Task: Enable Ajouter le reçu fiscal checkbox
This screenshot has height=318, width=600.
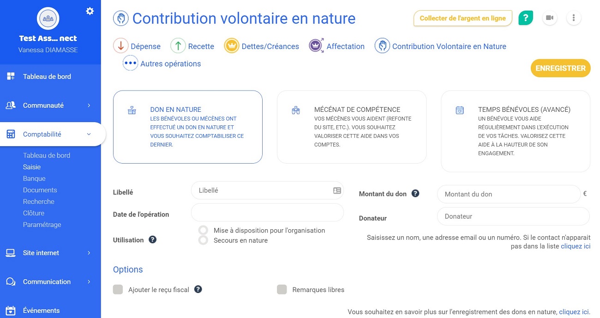Action: (118, 290)
